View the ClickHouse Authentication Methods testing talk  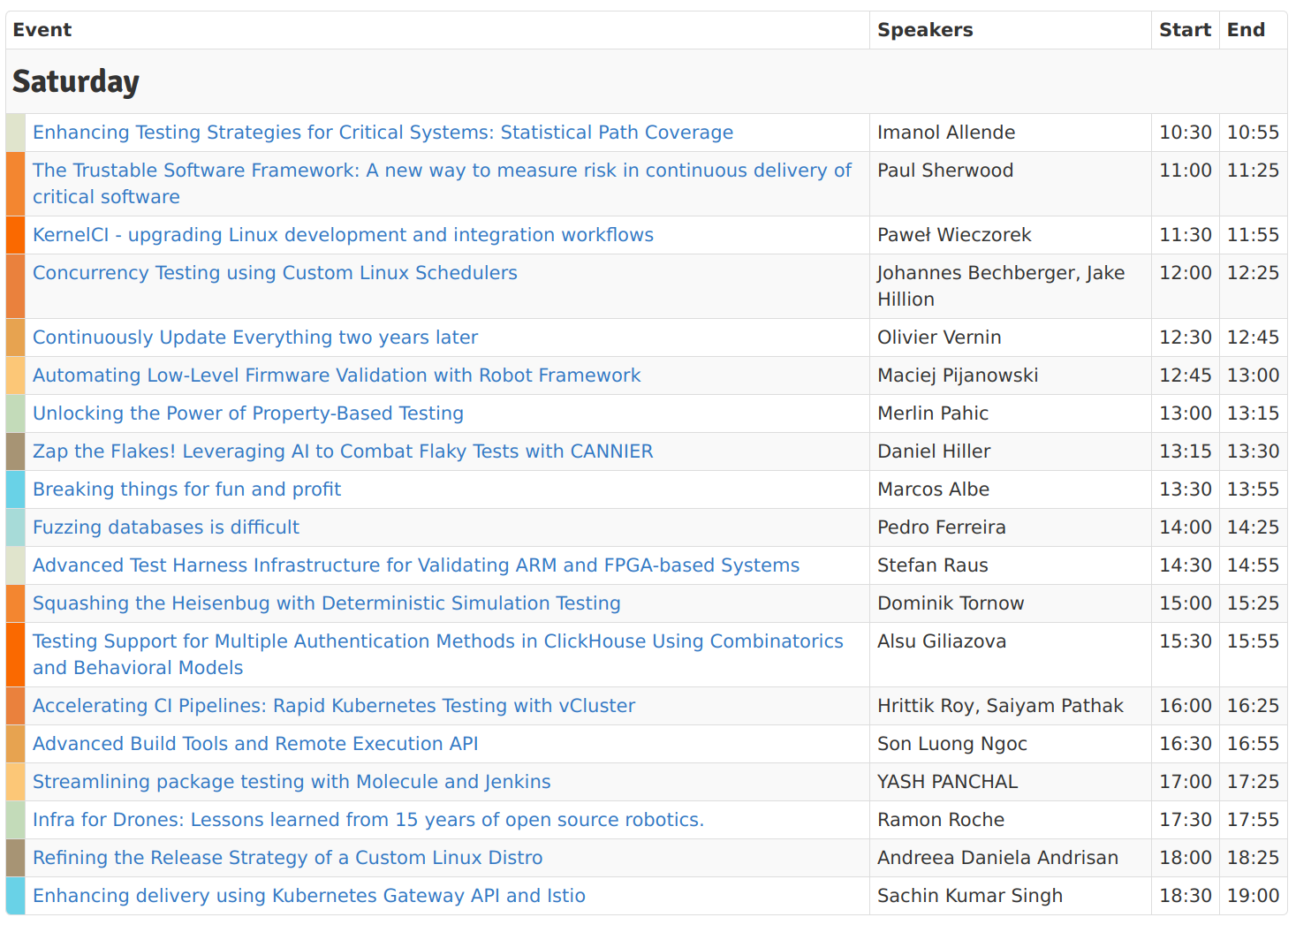[438, 641]
